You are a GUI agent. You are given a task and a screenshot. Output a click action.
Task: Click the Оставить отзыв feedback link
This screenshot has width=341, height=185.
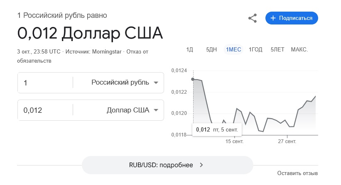tap(297, 173)
